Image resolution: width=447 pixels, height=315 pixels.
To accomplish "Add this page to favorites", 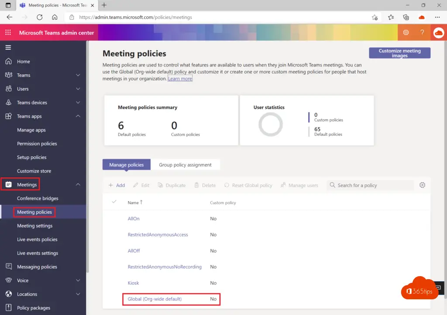I will [375, 17].
